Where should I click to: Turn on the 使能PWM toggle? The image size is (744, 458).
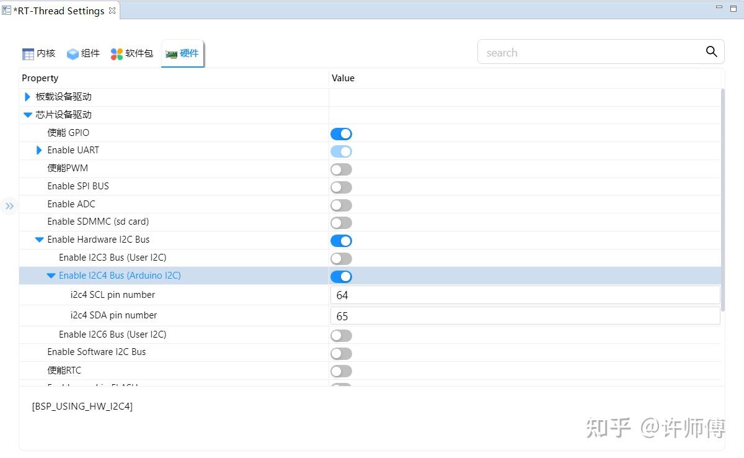click(x=341, y=169)
